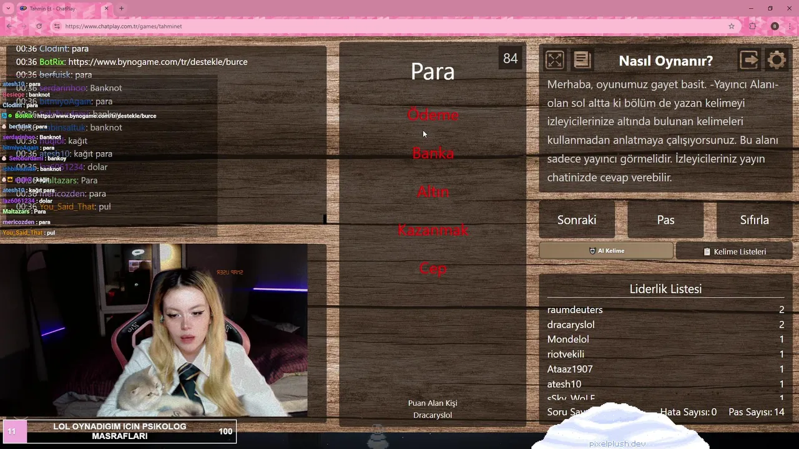Open game settings via the gear icon

point(777,60)
